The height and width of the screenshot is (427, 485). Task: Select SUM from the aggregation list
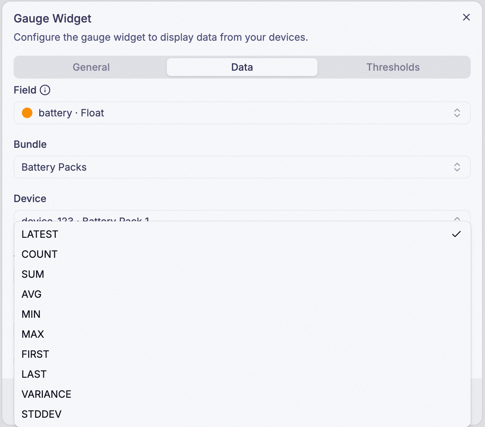[242, 274]
